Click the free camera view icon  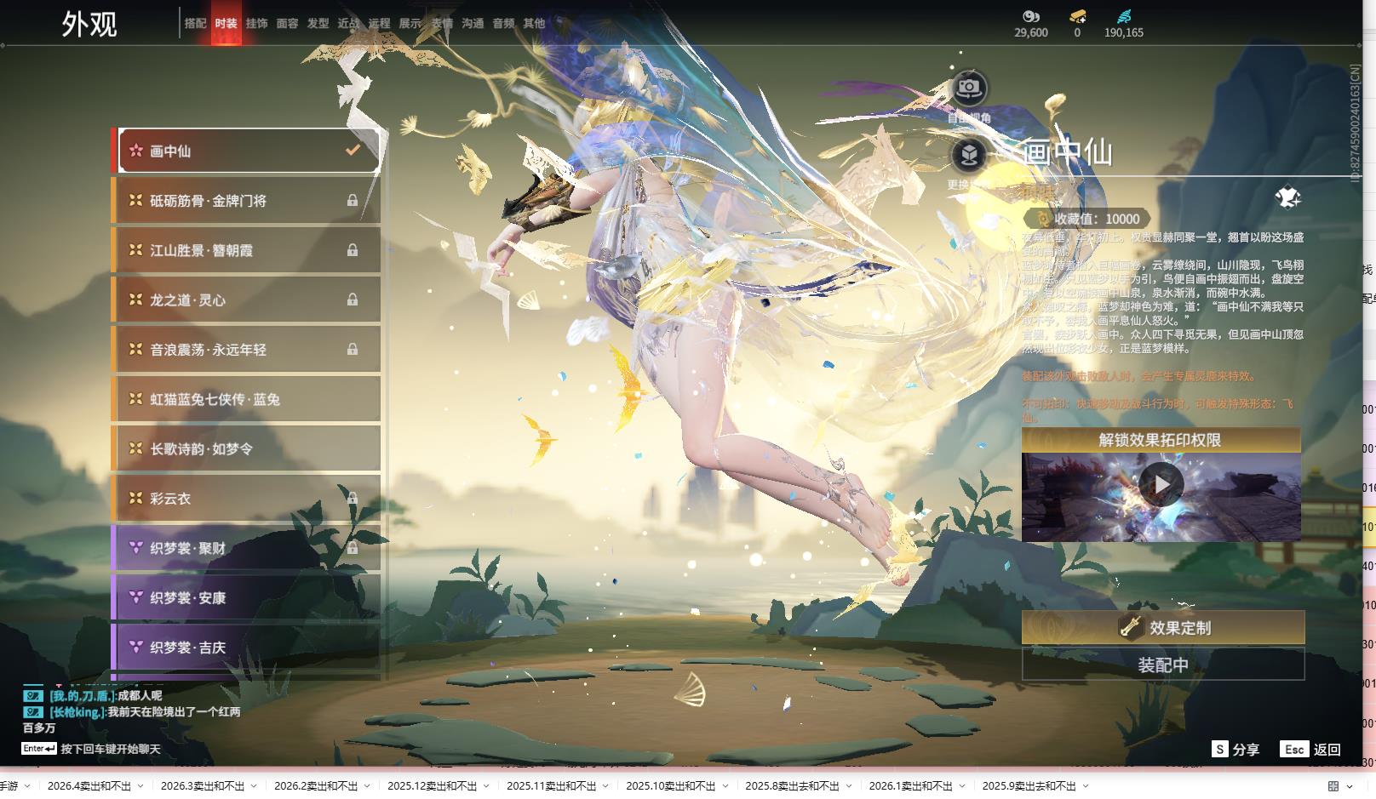click(x=968, y=88)
